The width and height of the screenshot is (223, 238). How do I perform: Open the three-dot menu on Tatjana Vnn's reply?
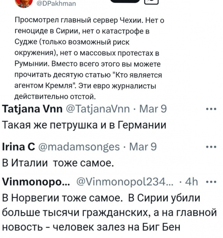(x=211, y=109)
